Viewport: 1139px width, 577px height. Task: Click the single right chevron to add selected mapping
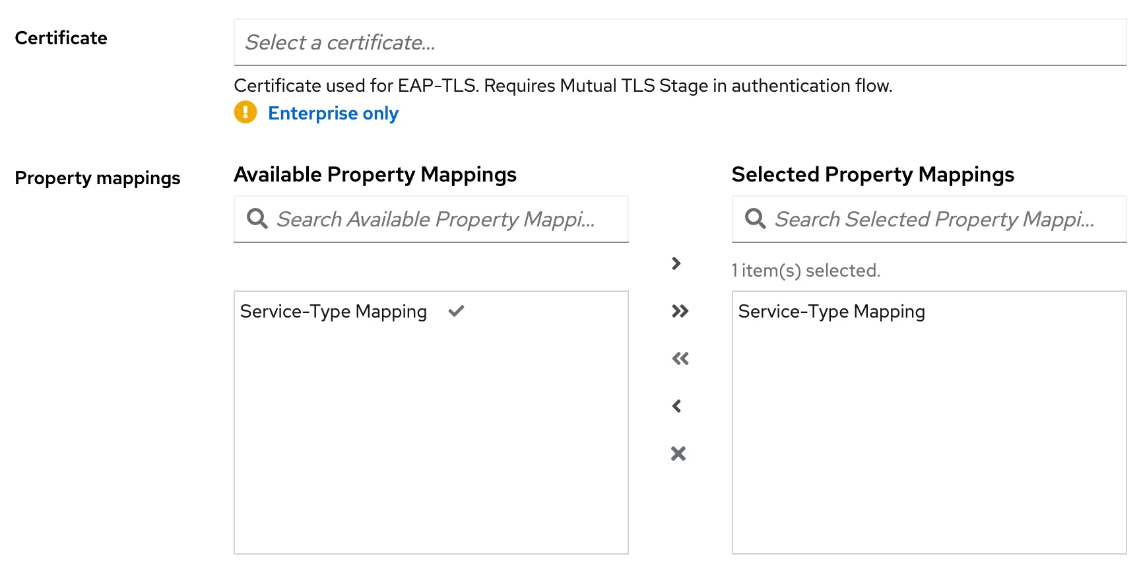tap(676, 263)
